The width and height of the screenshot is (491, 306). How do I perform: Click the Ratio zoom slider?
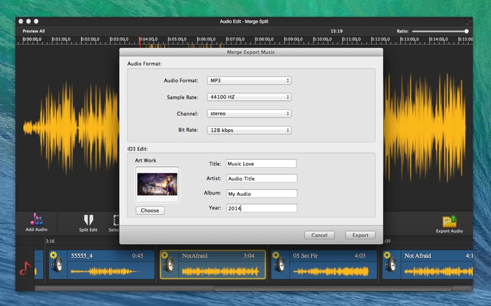pyautogui.click(x=439, y=31)
